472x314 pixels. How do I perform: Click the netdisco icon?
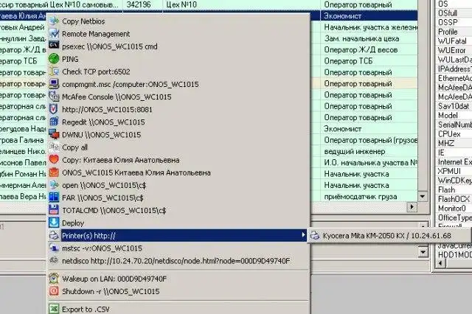pos(54,260)
